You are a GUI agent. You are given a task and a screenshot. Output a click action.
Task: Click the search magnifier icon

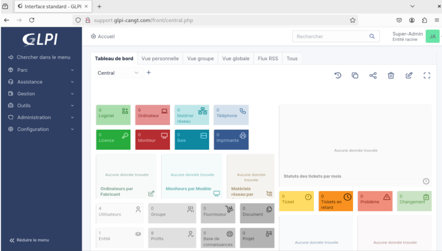pyautogui.click(x=372, y=37)
